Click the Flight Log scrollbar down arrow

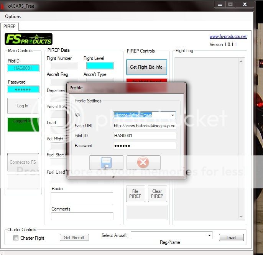pyautogui.click(x=241, y=216)
